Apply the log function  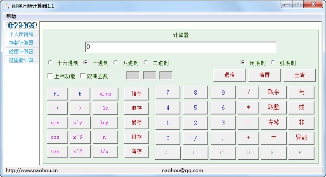point(105,123)
